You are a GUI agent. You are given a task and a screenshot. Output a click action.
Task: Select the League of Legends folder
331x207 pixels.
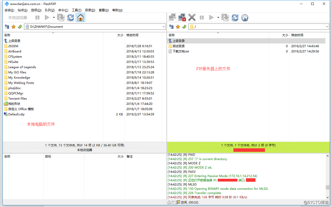(x=22, y=67)
